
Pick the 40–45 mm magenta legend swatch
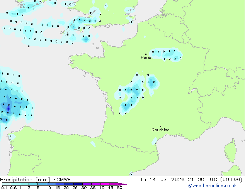point(105,184)
